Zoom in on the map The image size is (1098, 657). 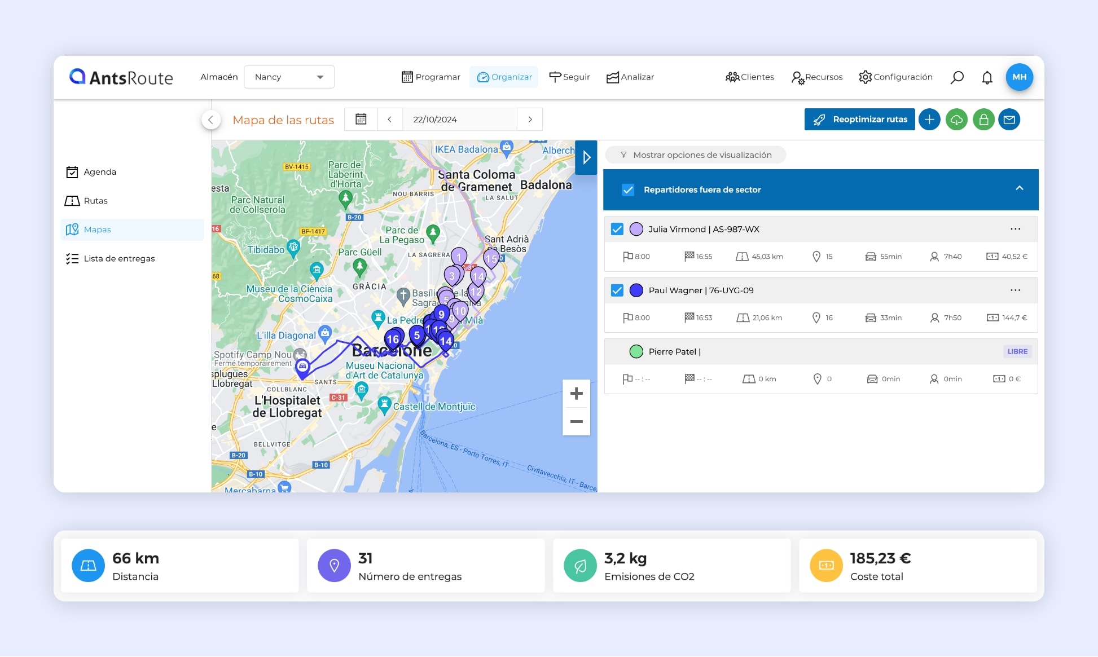pyautogui.click(x=576, y=393)
